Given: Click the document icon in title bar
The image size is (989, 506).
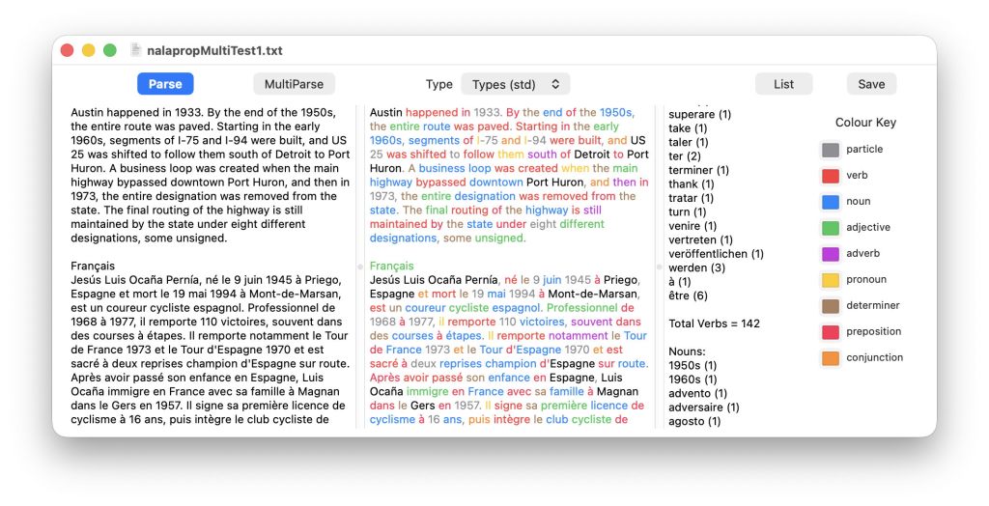Looking at the screenshot, I should (135, 50).
